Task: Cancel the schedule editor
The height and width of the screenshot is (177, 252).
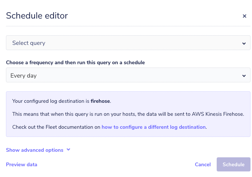Action: [x=203, y=164]
